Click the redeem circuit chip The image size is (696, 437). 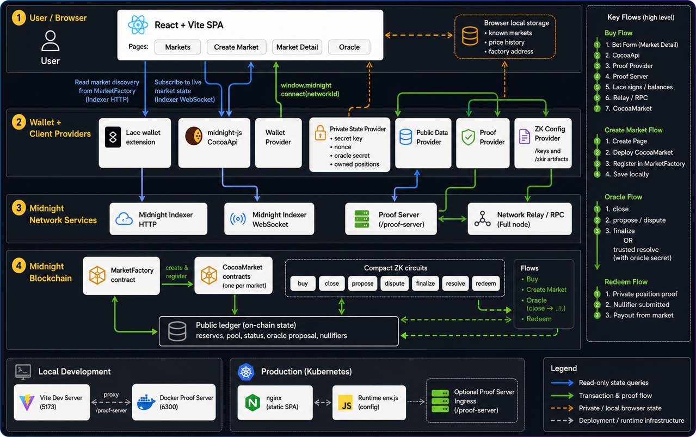(486, 284)
